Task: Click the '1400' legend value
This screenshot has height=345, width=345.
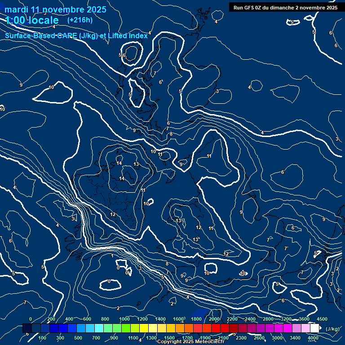Action: [160, 319]
